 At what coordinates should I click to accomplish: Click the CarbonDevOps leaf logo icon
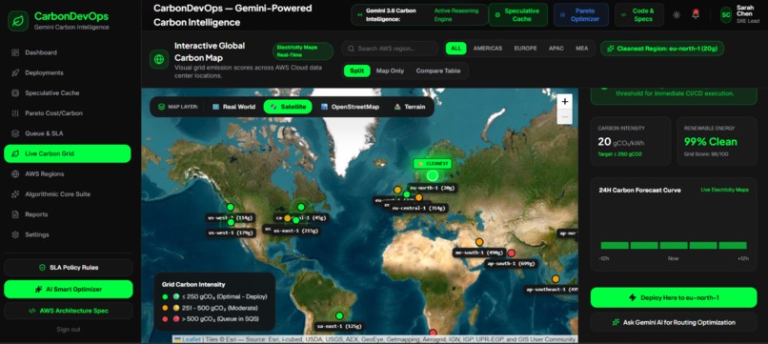click(x=18, y=21)
